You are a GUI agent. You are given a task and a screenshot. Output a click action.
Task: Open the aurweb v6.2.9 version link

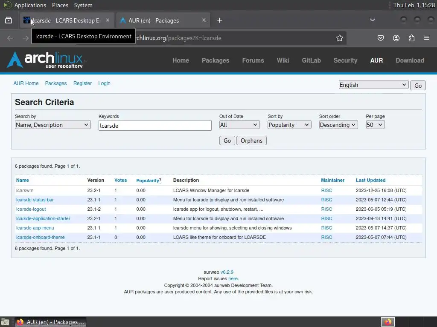(227, 272)
